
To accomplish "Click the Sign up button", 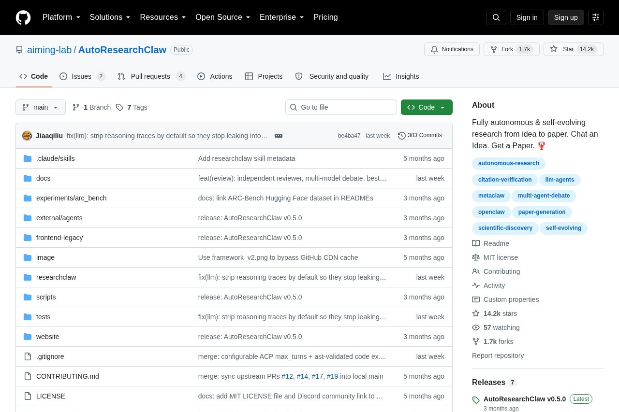I will pyautogui.click(x=566, y=17).
